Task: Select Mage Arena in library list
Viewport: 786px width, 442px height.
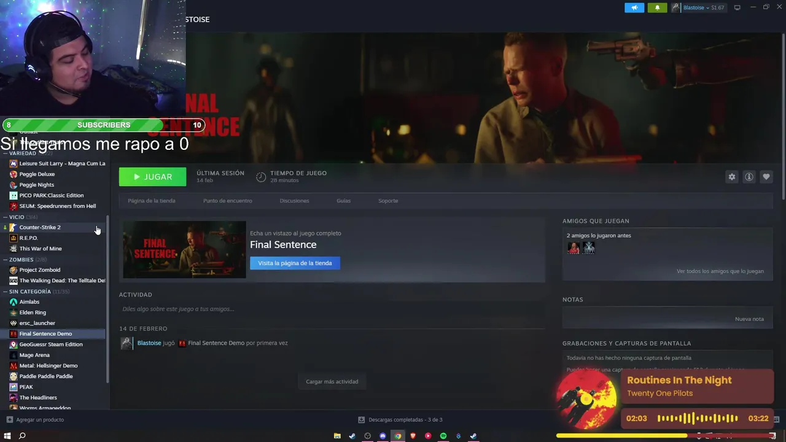Action: pos(34,355)
